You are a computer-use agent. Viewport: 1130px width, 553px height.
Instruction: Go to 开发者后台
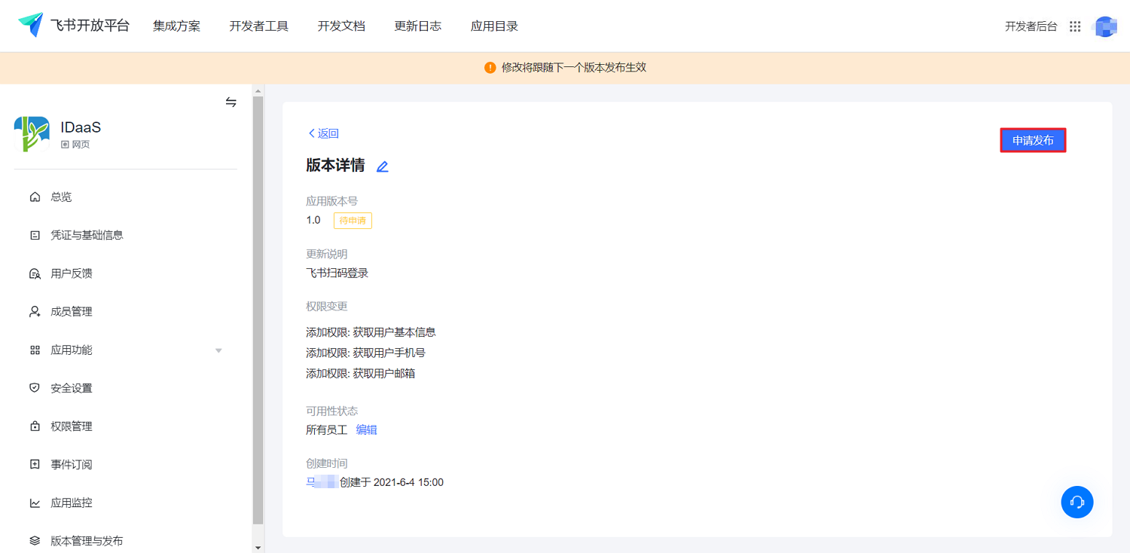pyautogui.click(x=1031, y=26)
